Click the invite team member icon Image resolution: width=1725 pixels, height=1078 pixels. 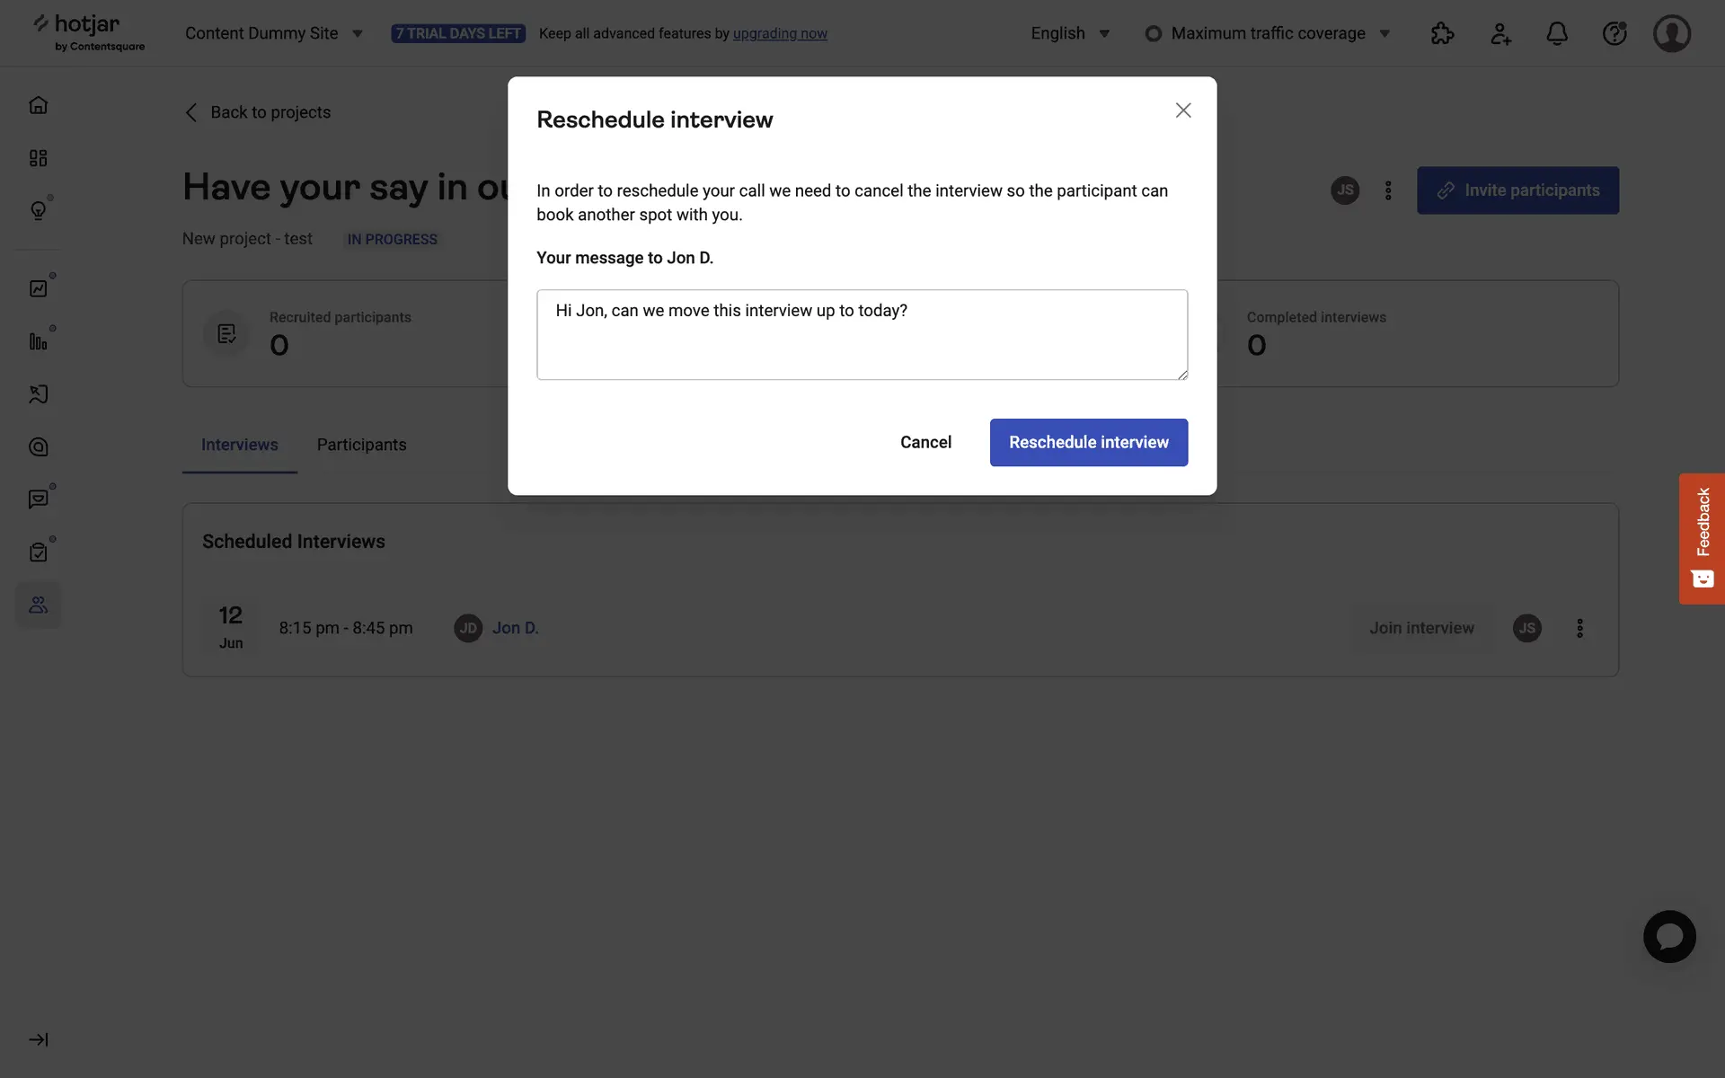point(1500,33)
